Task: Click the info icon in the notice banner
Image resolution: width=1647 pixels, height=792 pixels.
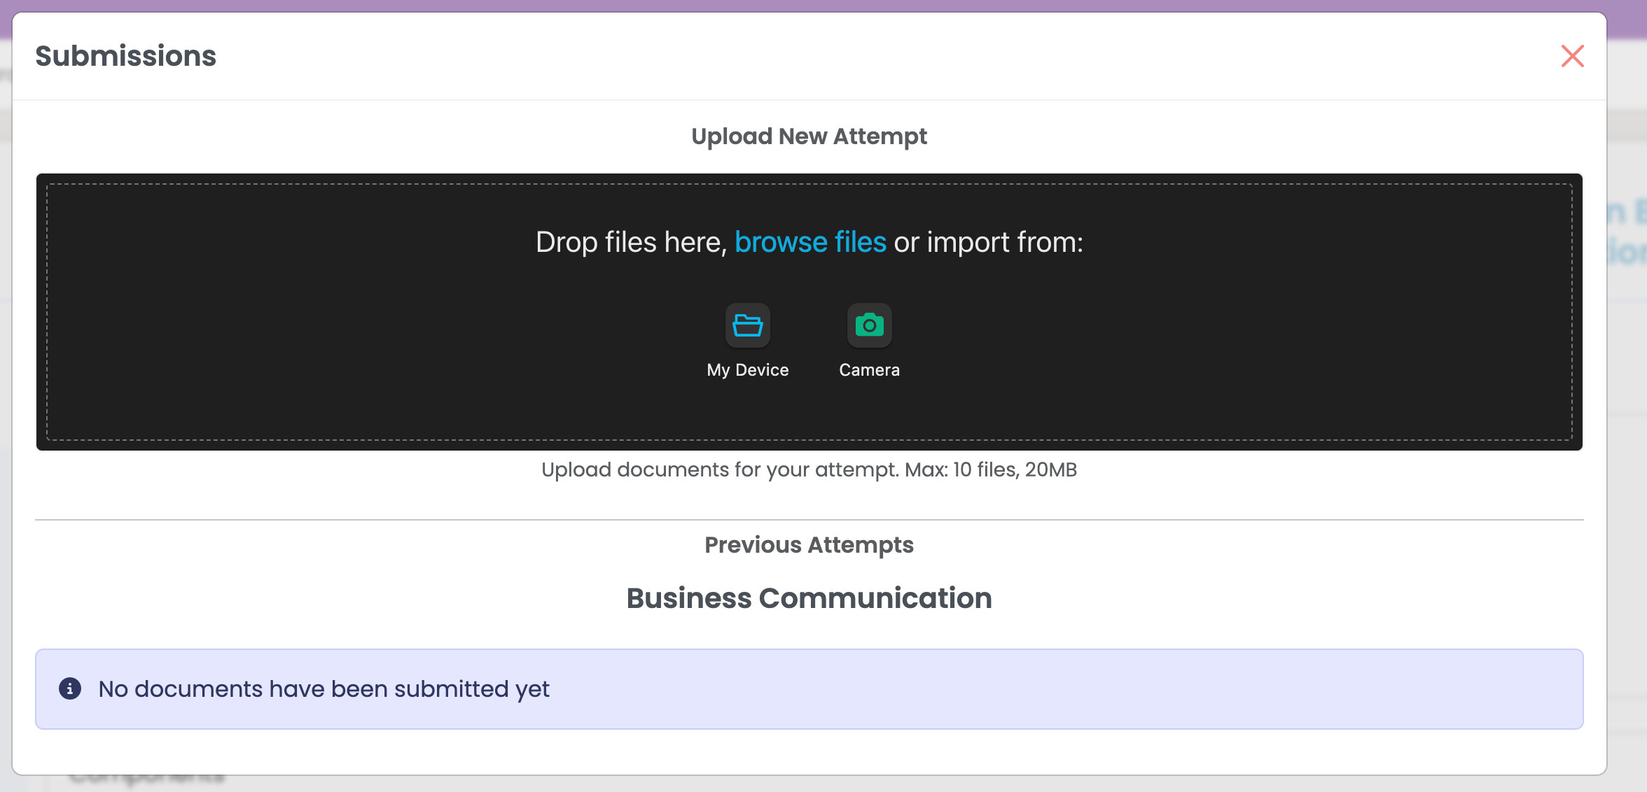Action: 70,688
